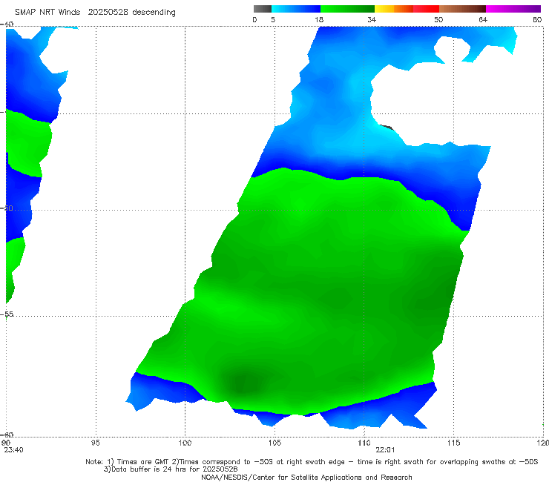Click the dark green wind maximum near 103E 58S
Image resolution: width=549 pixels, height=482 pixels.
coord(243,382)
